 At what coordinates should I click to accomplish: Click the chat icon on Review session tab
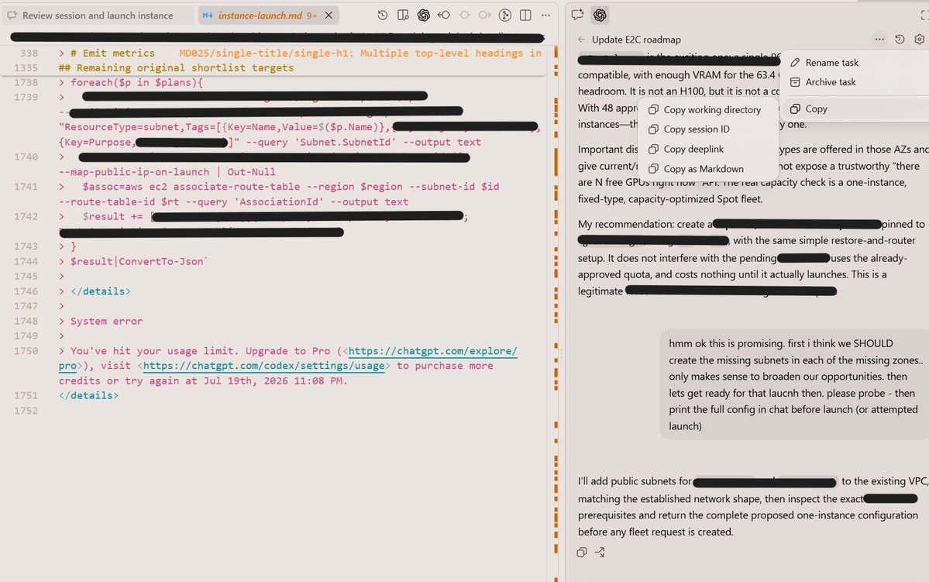pos(12,15)
